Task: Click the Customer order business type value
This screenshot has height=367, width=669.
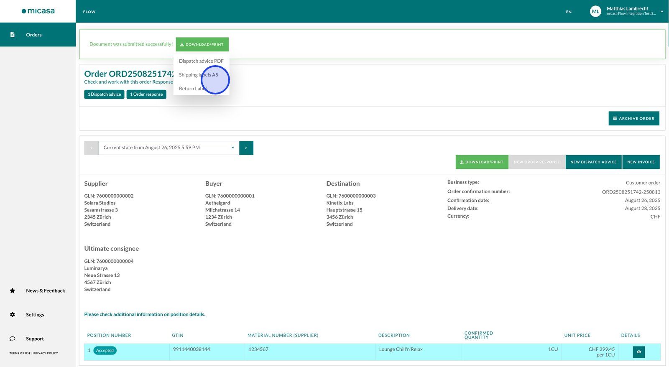Action: [643, 183]
